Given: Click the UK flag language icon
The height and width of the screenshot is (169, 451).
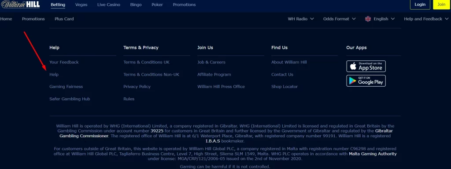Looking at the screenshot, I should 368,18.
